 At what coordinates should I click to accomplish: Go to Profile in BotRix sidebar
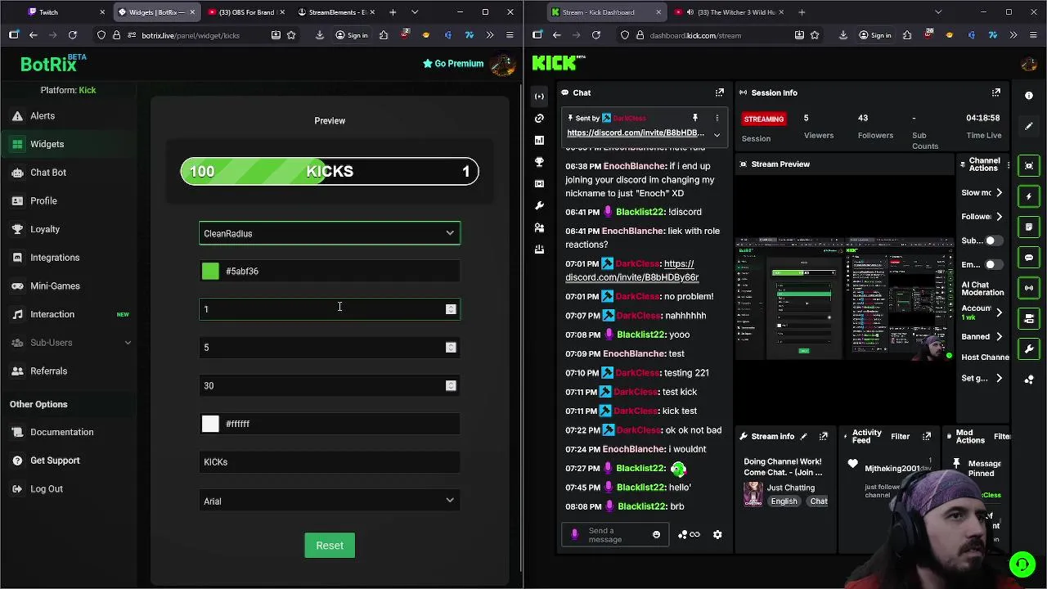[x=43, y=201]
